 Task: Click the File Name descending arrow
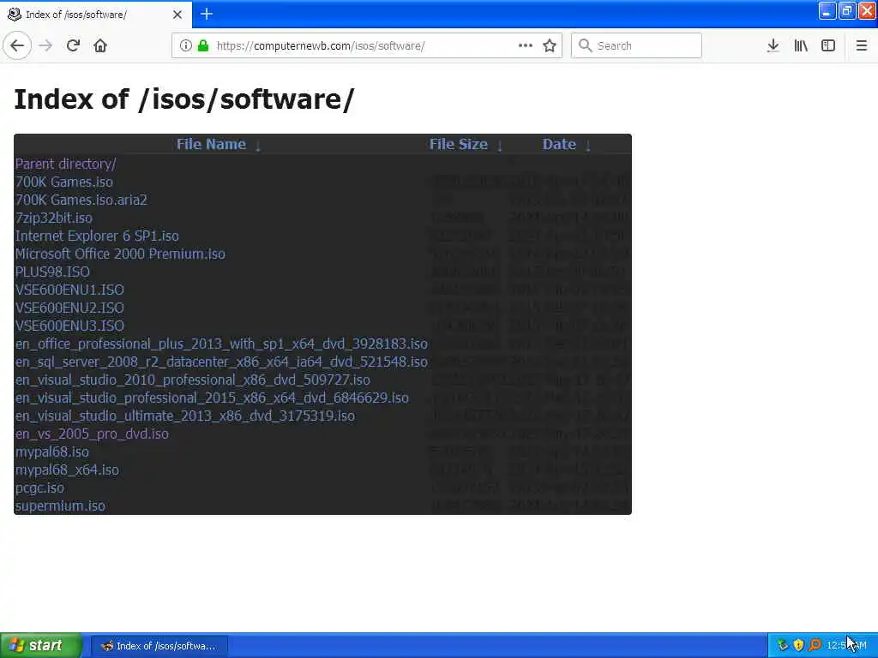point(258,146)
